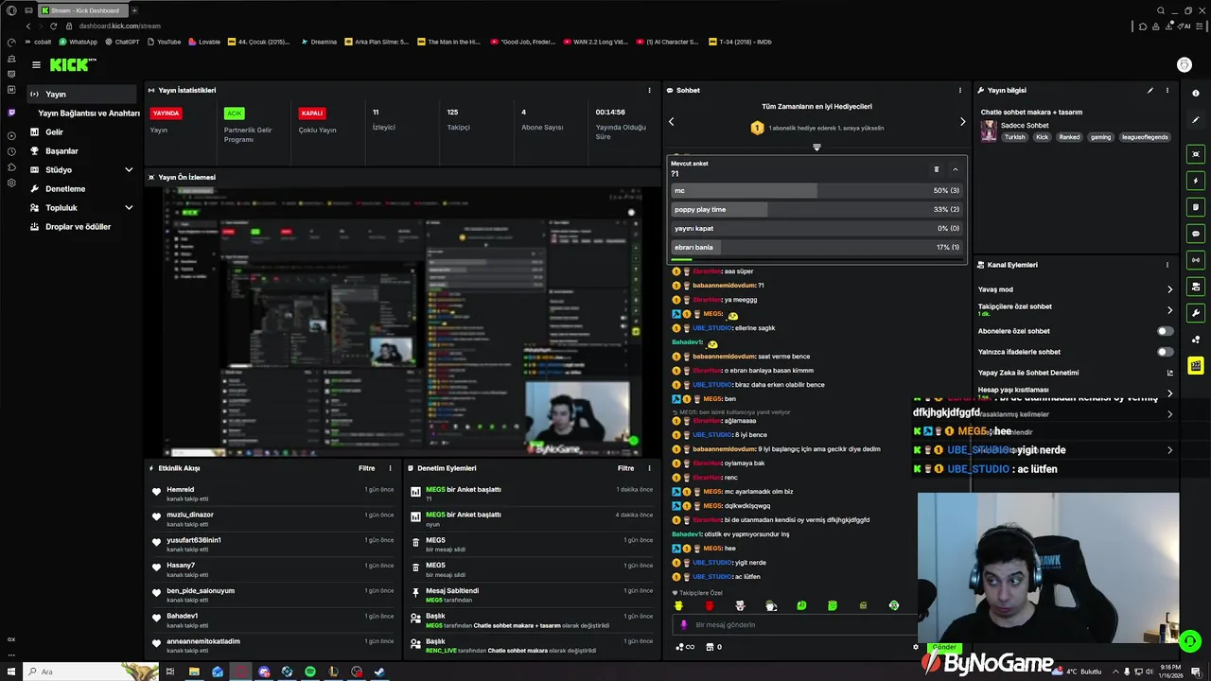Select Yayın in the sidebar
Viewport: 1211px width, 681px height.
pyautogui.click(x=82, y=95)
